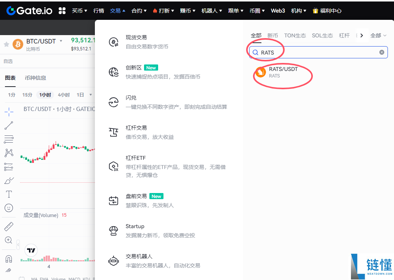Switch to the 图表 chart tab
This screenshot has width=394, height=280.
pyautogui.click(x=10, y=78)
